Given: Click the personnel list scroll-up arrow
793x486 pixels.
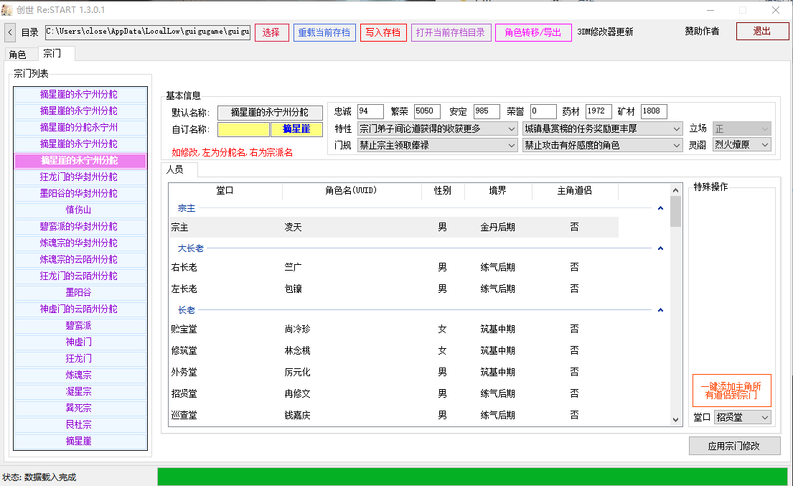Looking at the screenshot, I should 676,190.
